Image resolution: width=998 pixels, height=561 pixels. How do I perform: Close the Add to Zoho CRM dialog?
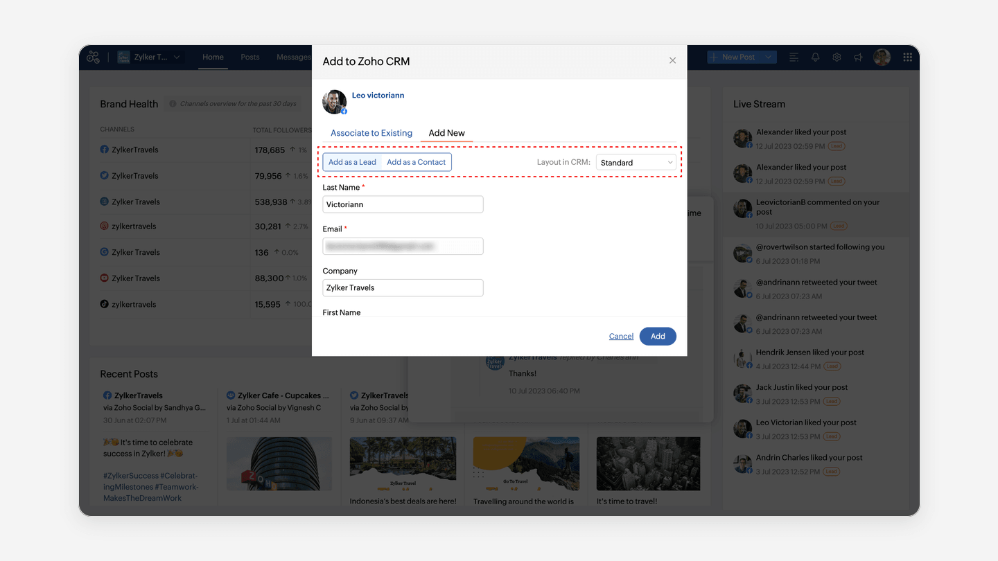[x=672, y=60]
